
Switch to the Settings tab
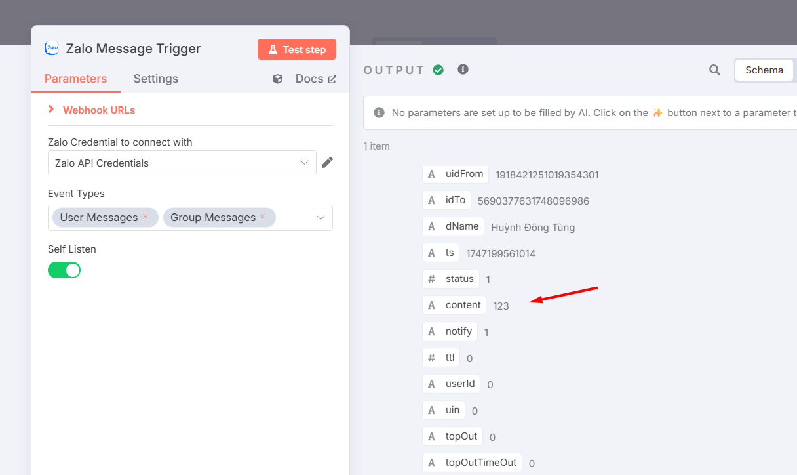coord(156,79)
